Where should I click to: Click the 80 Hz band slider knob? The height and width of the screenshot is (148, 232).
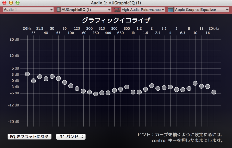[x=64, y=82]
